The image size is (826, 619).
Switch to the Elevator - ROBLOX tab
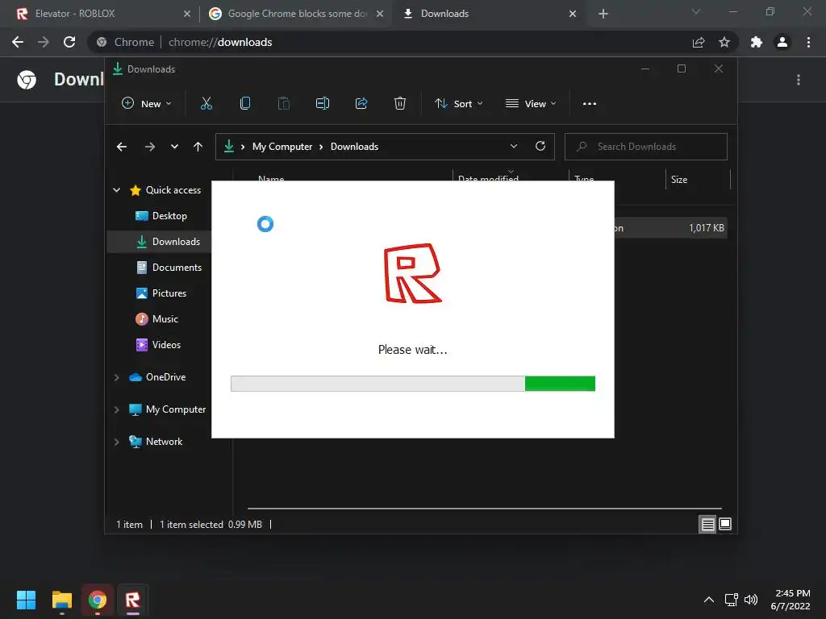(99, 14)
